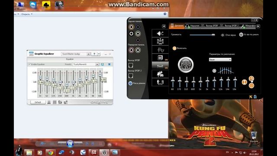Click the upper orange round EQ button
Image resolution: width=277 pixels, height=156 pixels.
click(x=251, y=78)
